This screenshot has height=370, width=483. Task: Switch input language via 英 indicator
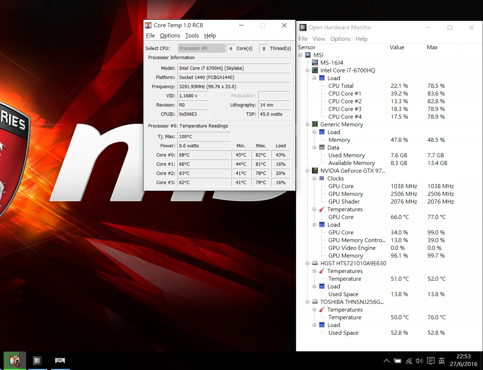442,361
